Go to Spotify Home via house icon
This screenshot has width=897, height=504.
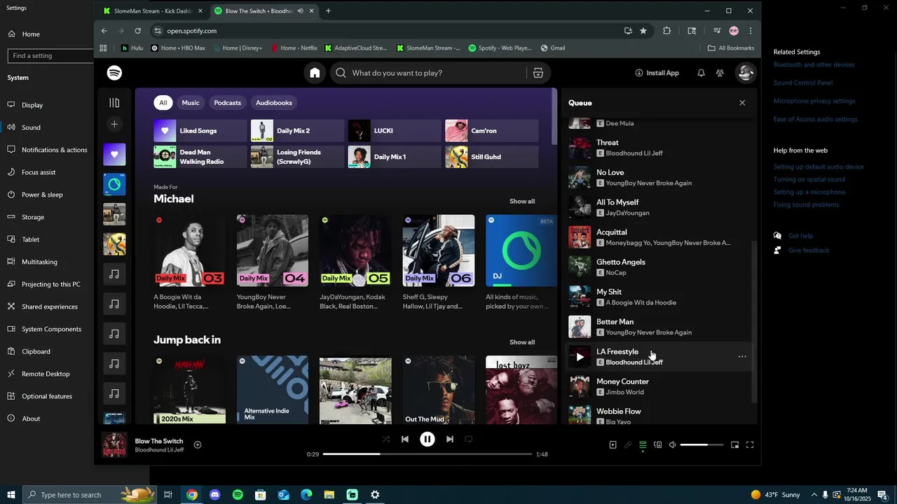(x=315, y=73)
